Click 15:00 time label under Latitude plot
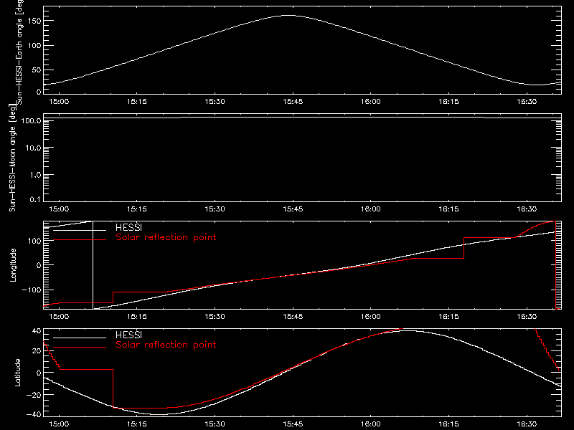The image size is (574, 430). point(59,424)
